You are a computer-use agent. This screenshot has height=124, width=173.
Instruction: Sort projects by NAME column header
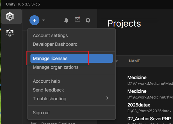pyautogui.click(x=134, y=61)
